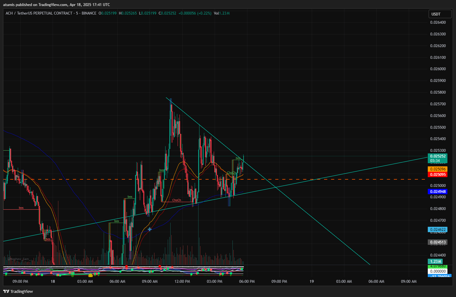Click the ACH / TetherUS PERPETUAL CONTRACT title

39,13
